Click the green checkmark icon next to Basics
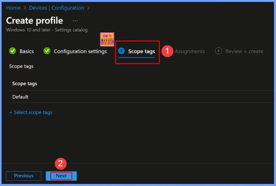The width and height of the screenshot is (276, 186). 12,51
